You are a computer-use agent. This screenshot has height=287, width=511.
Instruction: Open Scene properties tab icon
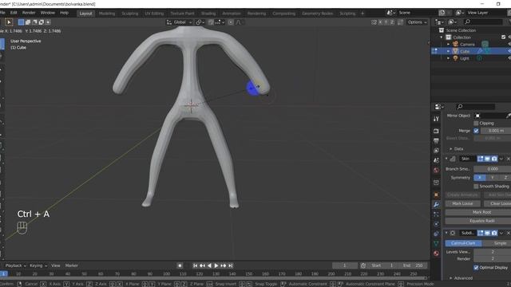pyautogui.click(x=436, y=160)
